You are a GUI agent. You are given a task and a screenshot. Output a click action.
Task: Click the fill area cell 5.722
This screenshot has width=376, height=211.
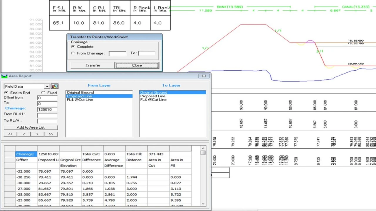[180, 195]
